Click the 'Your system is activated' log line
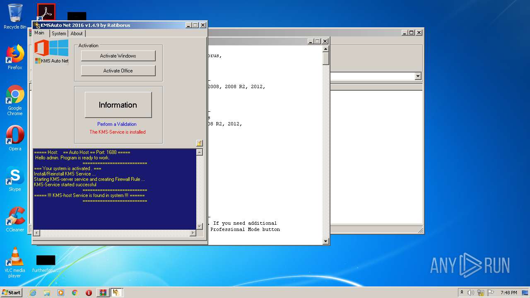 pyautogui.click(x=67, y=168)
